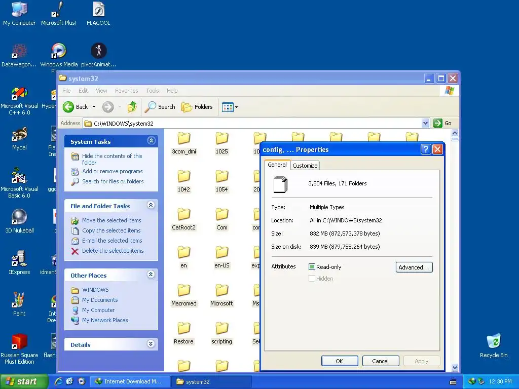Viewport: 519px width, 389px height.
Task: Click the Go button
Action: 442,123
